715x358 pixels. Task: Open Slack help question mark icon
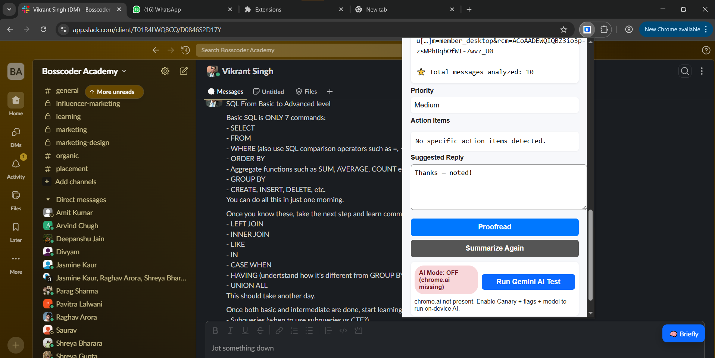click(706, 50)
